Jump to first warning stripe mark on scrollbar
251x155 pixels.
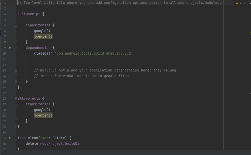[250, 33]
